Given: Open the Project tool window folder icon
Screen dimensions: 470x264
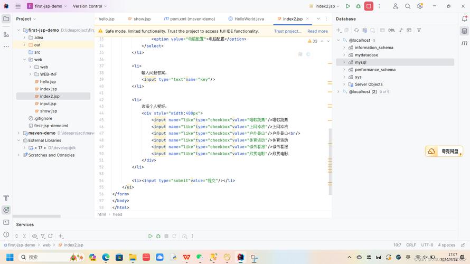Looking at the screenshot, I should [x=6, y=18].
